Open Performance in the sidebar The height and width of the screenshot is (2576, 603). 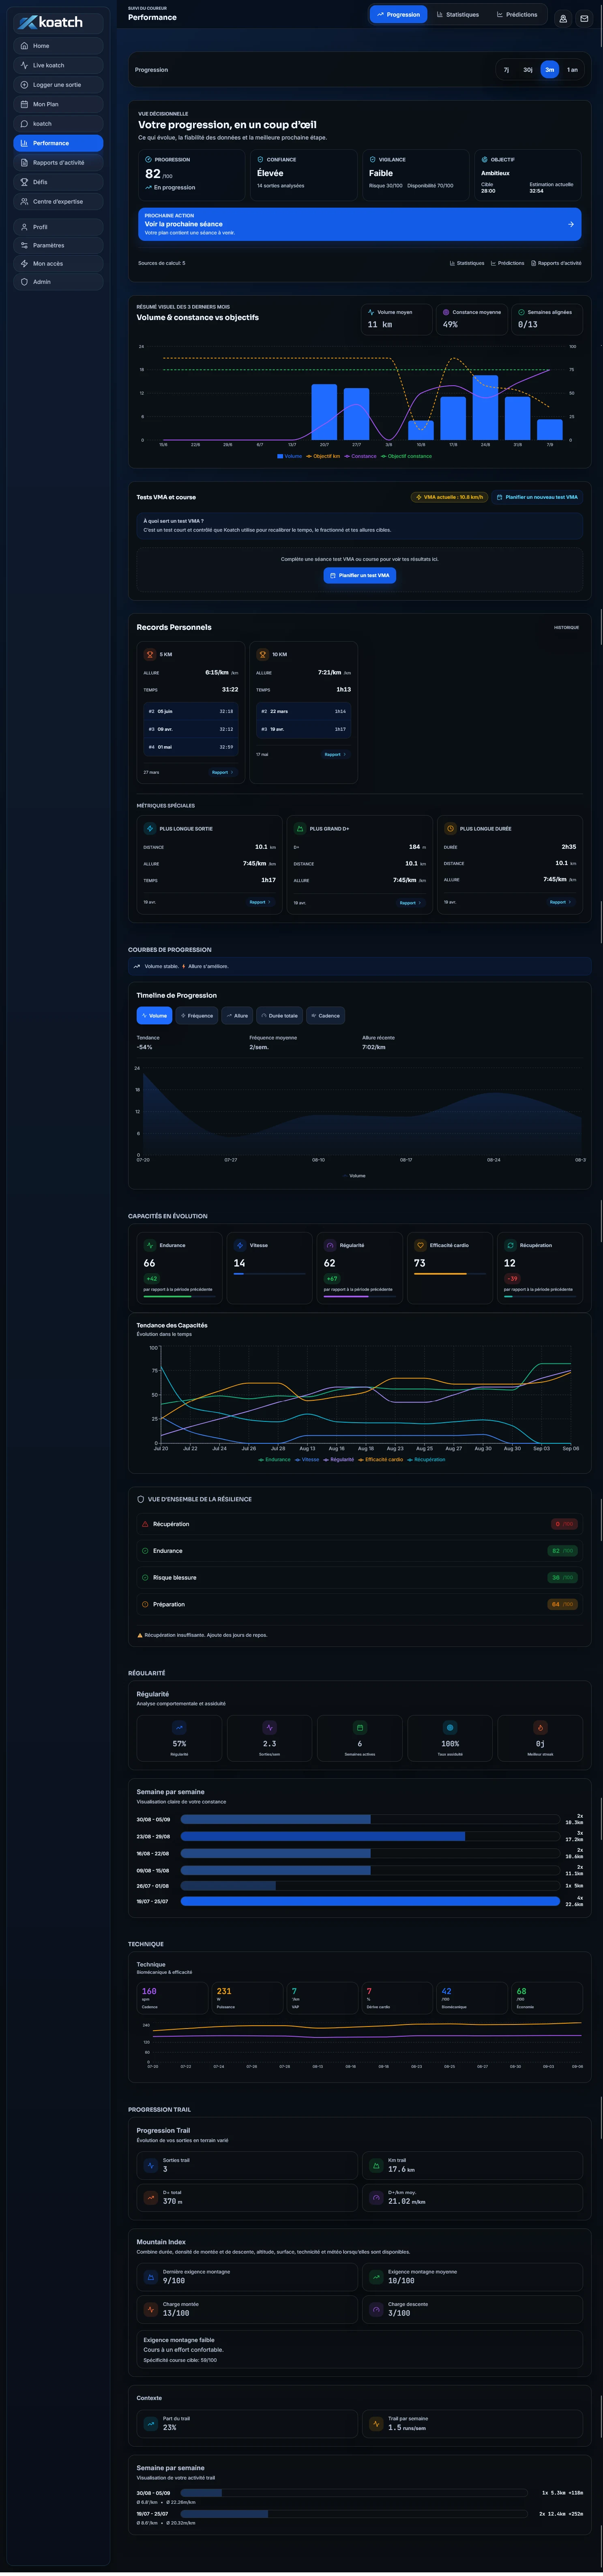(x=58, y=143)
